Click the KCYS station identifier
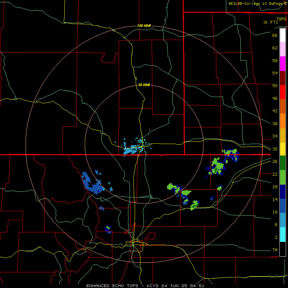The height and width of the screenshot is (288, 288). [x=153, y=286]
